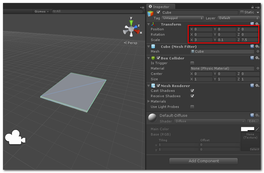Click the Default-Diffuse material preview sphere
Screen dimensions: 264x173
[152, 118]
